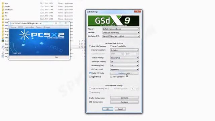
Task: Select the cheats folder icon in file list
Action: point(3,6)
